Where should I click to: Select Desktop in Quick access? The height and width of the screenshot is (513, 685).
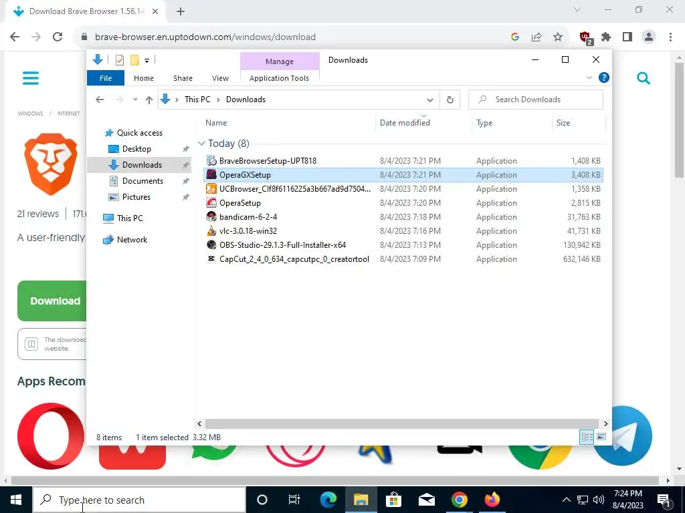(x=136, y=149)
